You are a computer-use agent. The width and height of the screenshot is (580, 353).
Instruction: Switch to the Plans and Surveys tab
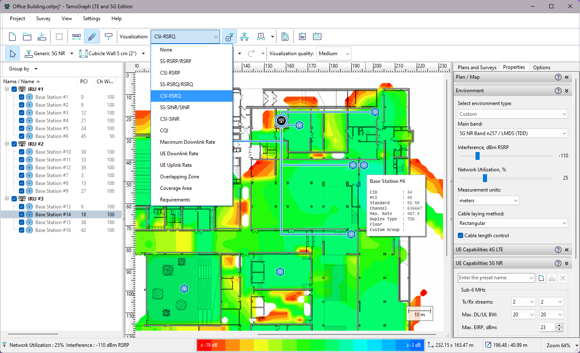[x=477, y=67]
